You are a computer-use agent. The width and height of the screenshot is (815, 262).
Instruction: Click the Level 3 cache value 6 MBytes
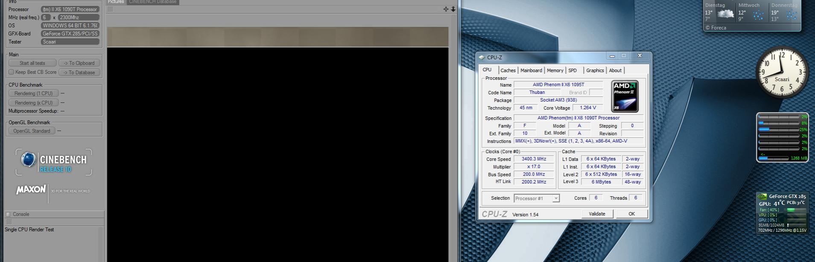click(601, 182)
